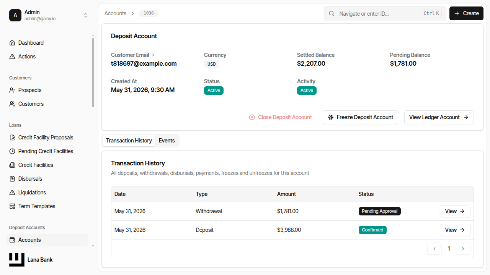490x275 pixels.
Task: Click the 1036 breadcrumb ID badge
Action: point(149,13)
